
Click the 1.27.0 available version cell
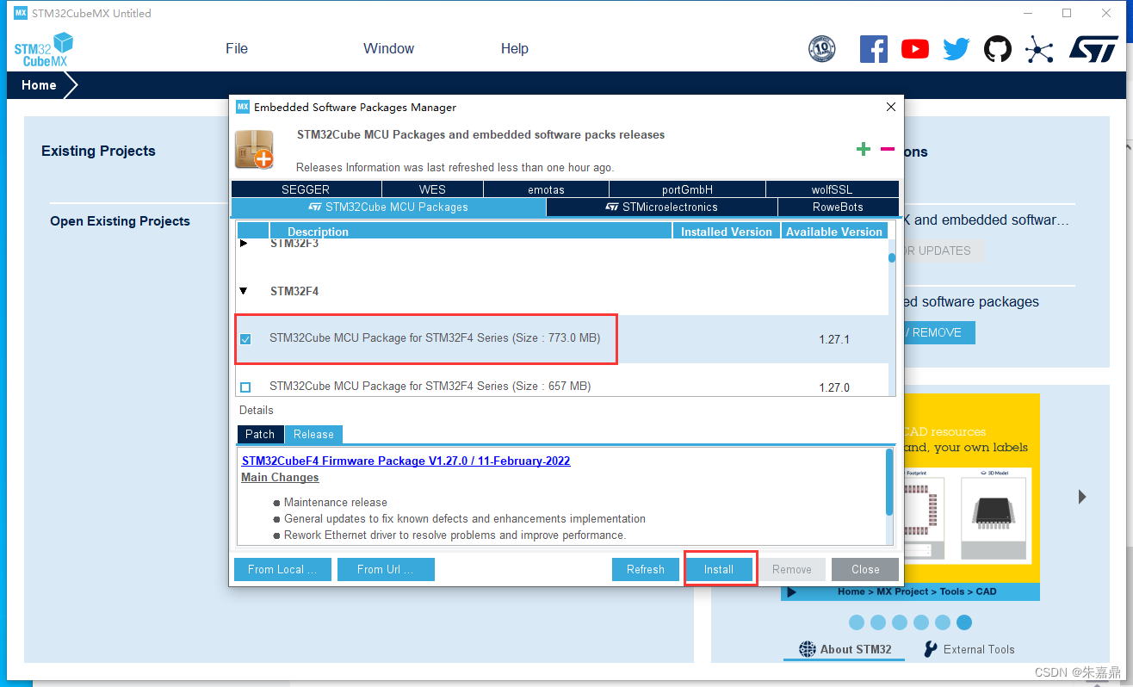click(834, 387)
